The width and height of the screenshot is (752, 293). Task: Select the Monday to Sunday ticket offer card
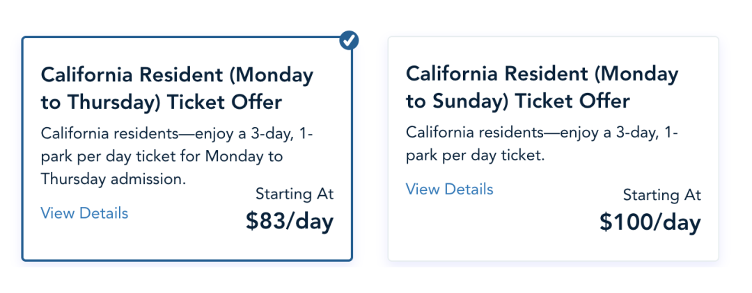[x=554, y=149]
